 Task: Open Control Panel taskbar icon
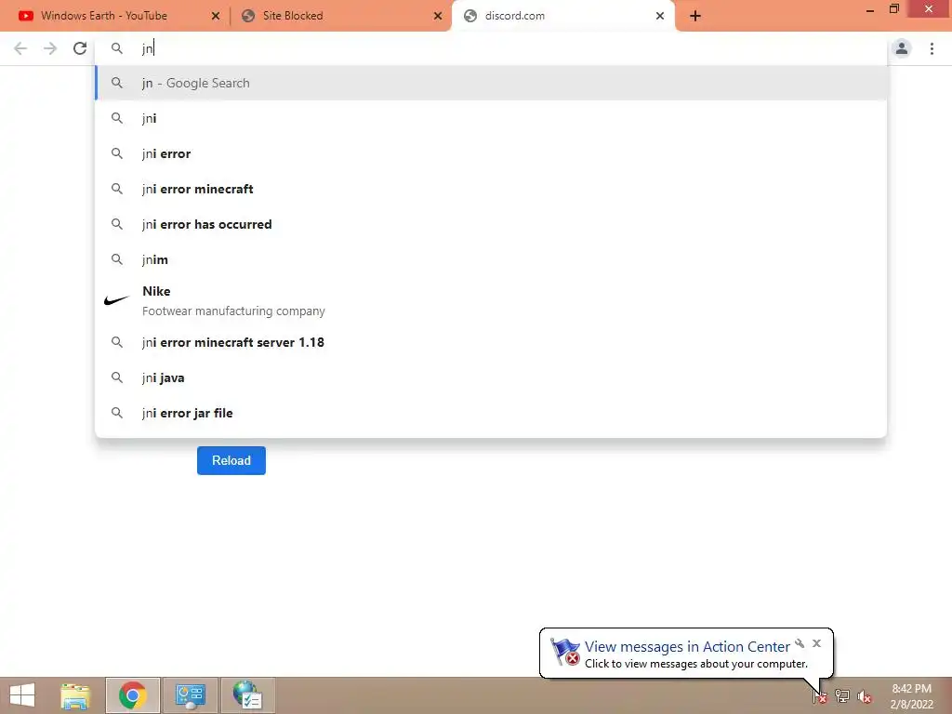pyautogui.click(x=191, y=695)
